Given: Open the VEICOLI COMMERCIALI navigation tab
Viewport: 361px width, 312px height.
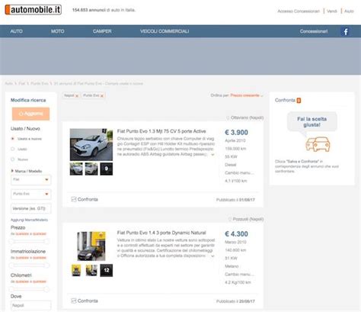Looking at the screenshot, I should click(x=165, y=31).
